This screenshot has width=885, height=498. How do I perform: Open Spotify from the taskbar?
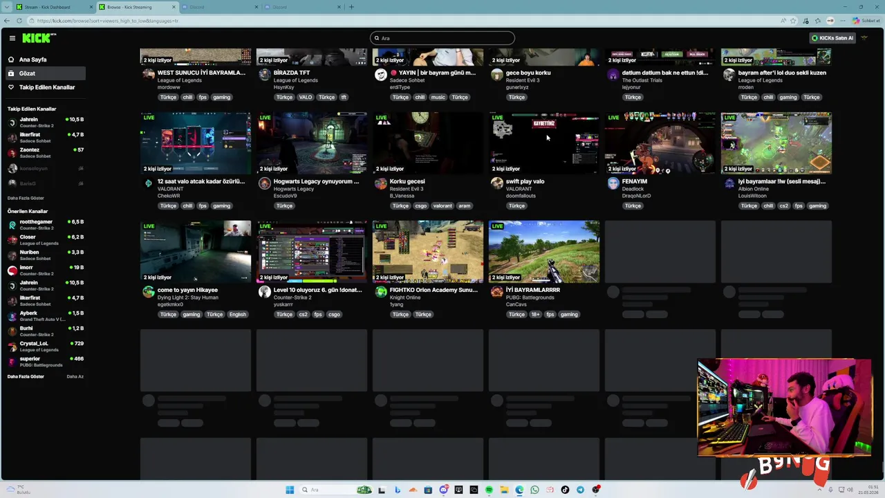(489, 490)
